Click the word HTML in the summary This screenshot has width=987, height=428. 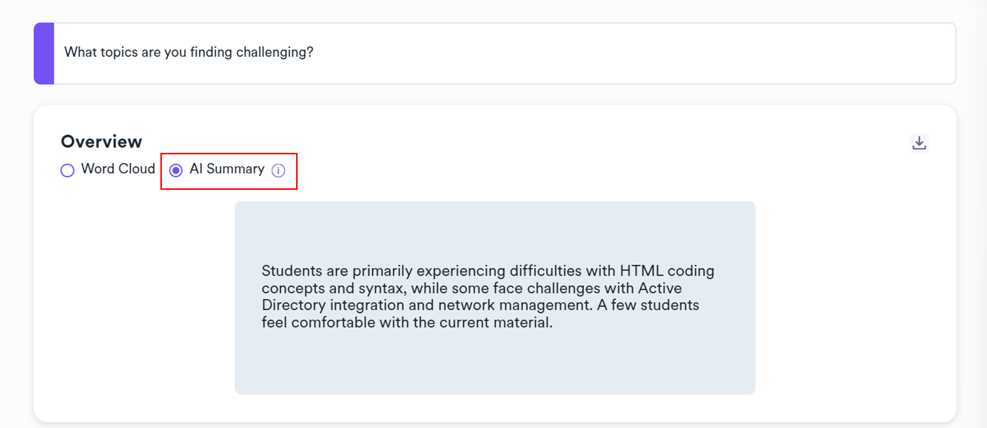[x=641, y=271]
